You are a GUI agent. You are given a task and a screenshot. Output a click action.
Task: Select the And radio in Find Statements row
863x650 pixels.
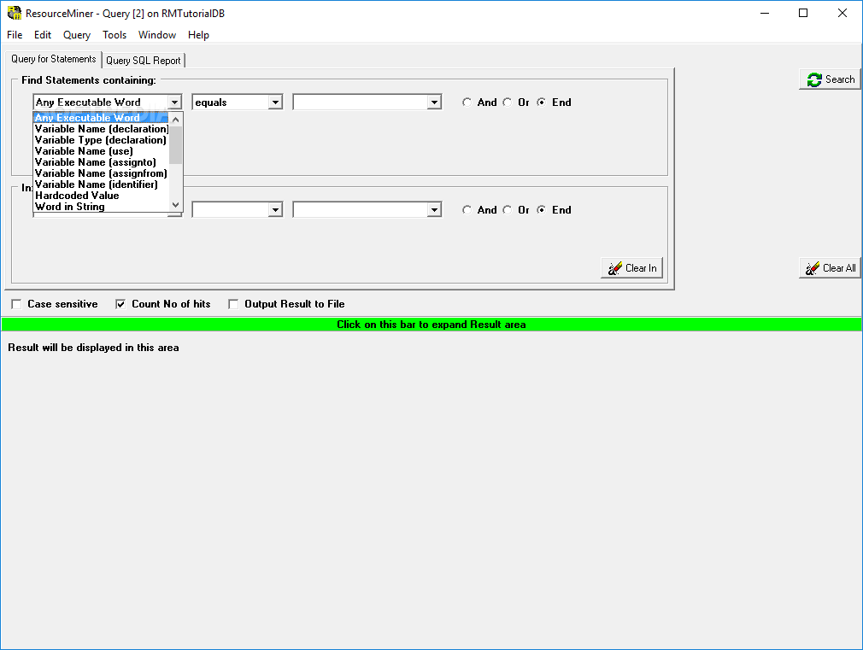click(467, 102)
